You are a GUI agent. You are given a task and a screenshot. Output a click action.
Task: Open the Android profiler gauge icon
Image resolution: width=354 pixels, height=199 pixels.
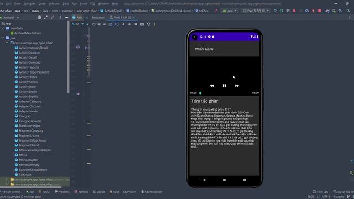pos(307,11)
